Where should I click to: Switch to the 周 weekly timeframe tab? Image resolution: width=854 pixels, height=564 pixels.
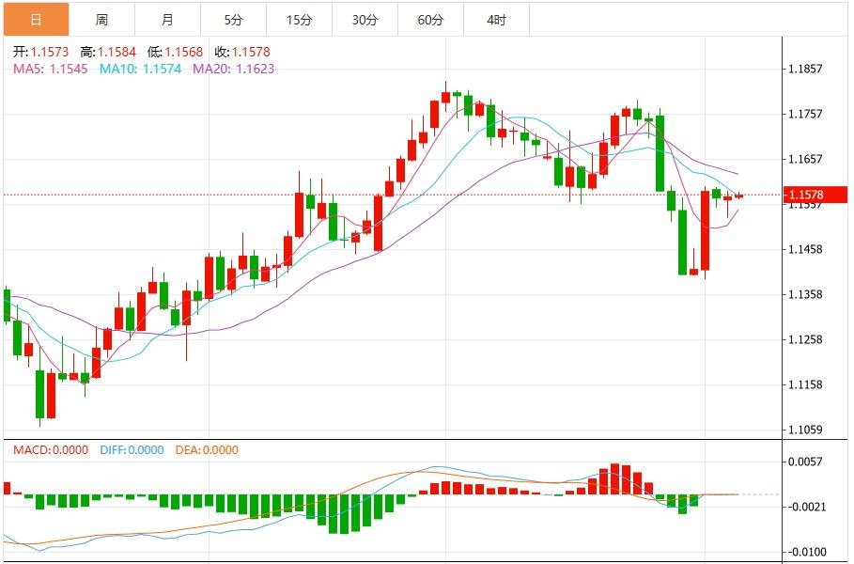[101, 18]
